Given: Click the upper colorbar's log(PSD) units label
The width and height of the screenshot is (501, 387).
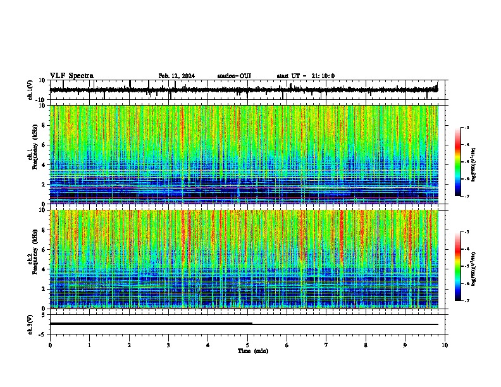Looking at the screenshot, I should click(x=474, y=164).
